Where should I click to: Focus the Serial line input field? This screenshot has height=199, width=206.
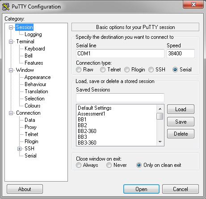pyautogui.click(x=120, y=54)
